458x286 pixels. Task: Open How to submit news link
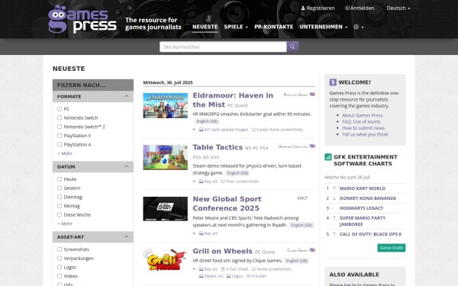click(363, 128)
